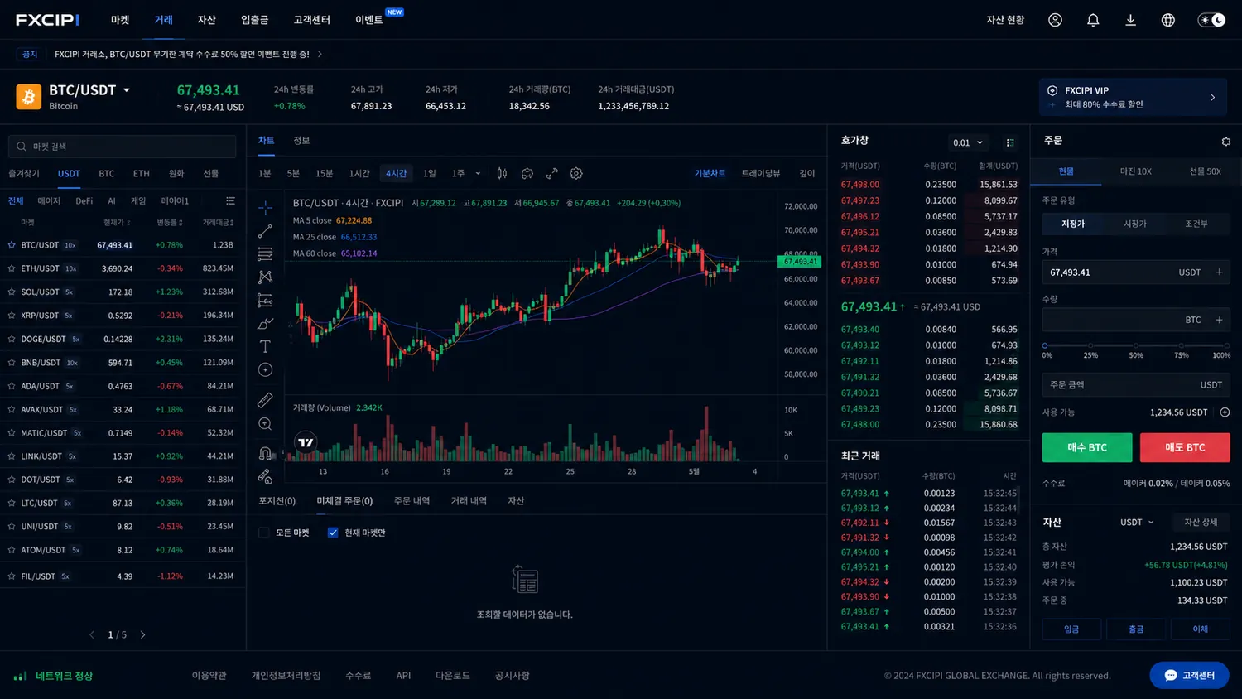Image resolution: width=1242 pixels, height=699 pixels.
Task: Select the 시장가 order type tab
Action: (x=1134, y=224)
